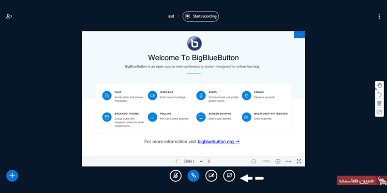Click the BigBlueButton logo on the slide

point(194,43)
